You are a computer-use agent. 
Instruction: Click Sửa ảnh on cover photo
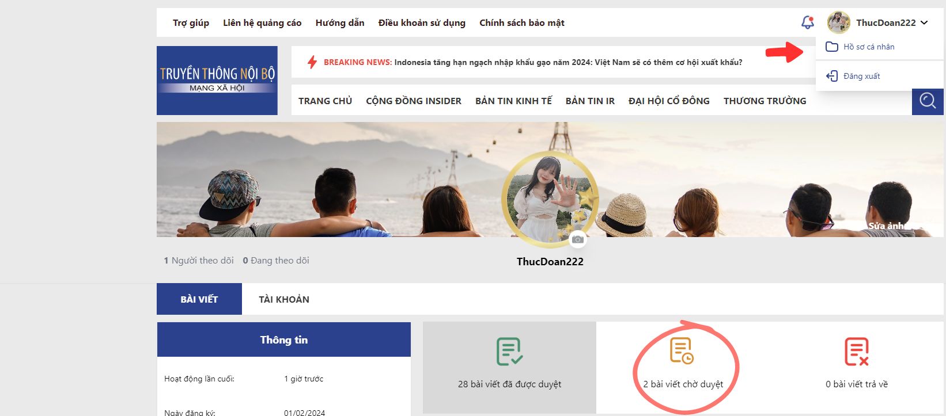click(886, 226)
